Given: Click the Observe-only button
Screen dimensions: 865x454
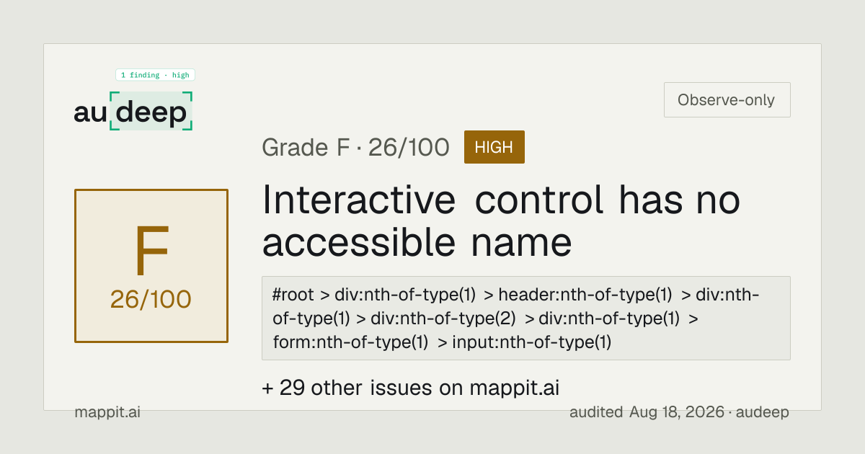Looking at the screenshot, I should (x=727, y=99).
